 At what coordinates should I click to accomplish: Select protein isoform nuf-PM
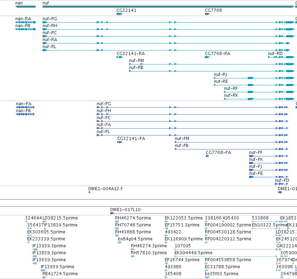pyautogui.click(x=182, y=139)
